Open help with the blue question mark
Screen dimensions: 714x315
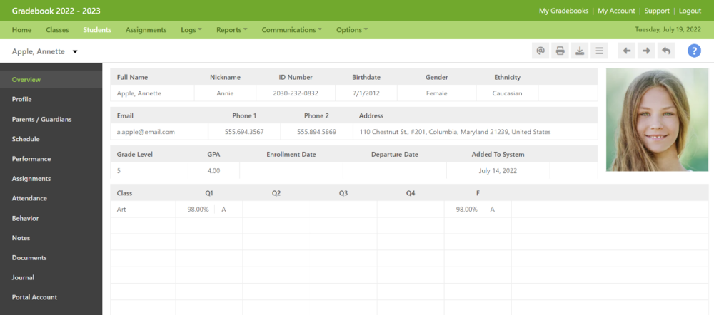[694, 51]
